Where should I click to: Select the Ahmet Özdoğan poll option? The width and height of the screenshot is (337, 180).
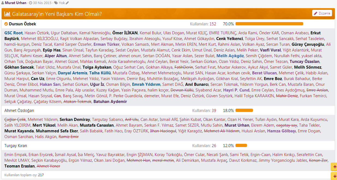tap(19, 111)
